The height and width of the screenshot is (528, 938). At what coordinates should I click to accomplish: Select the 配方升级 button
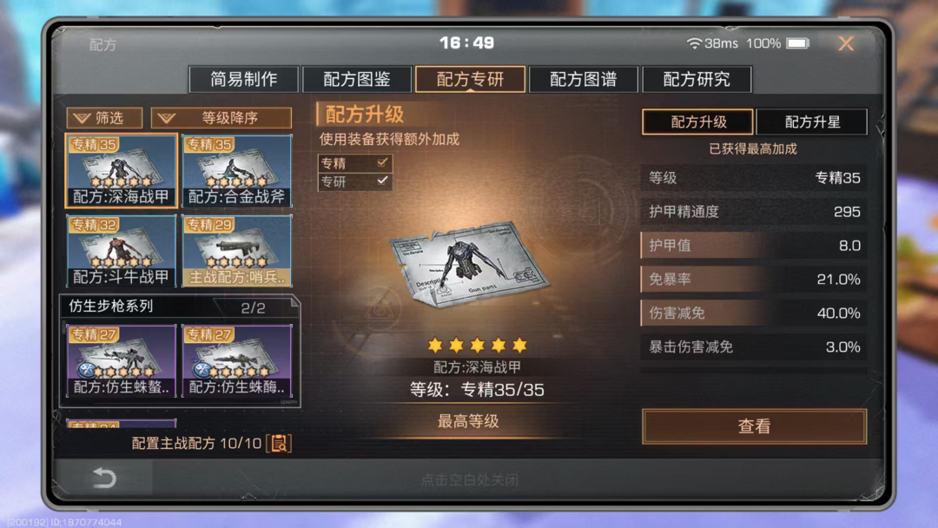697,122
